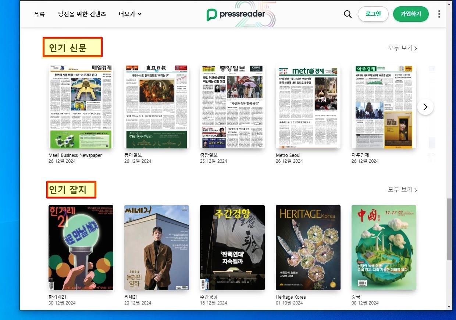Click 모두 보기 for 인기 신문
The height and width of the screenshot is (320, 456).
tap(403, 48)
